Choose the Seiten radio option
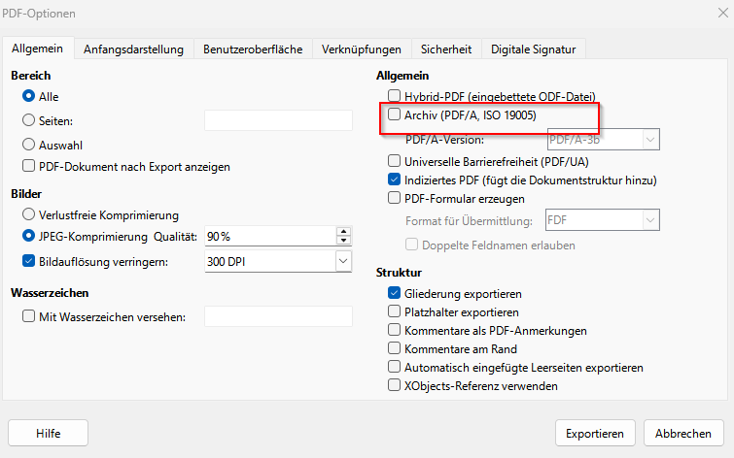The image size is (734, 458). (28, 120)
